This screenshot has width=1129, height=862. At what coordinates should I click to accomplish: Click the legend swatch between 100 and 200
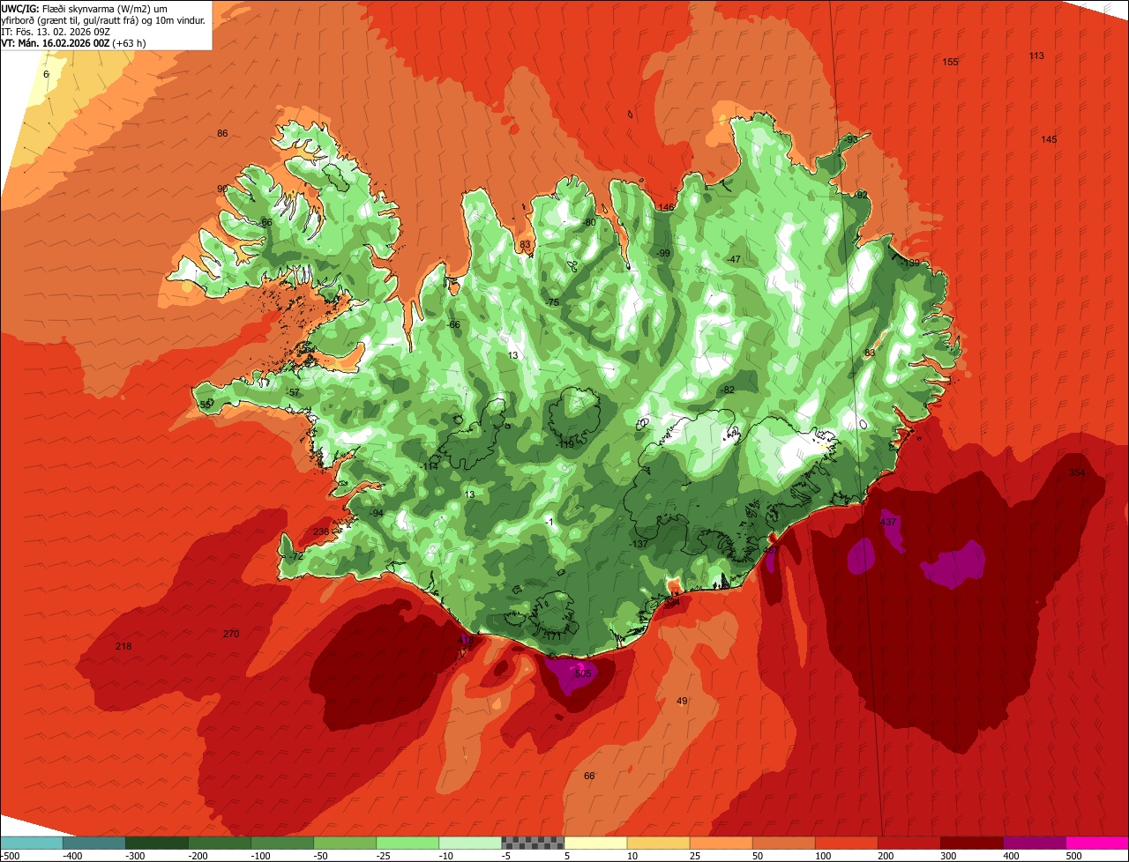pos(845,843)
